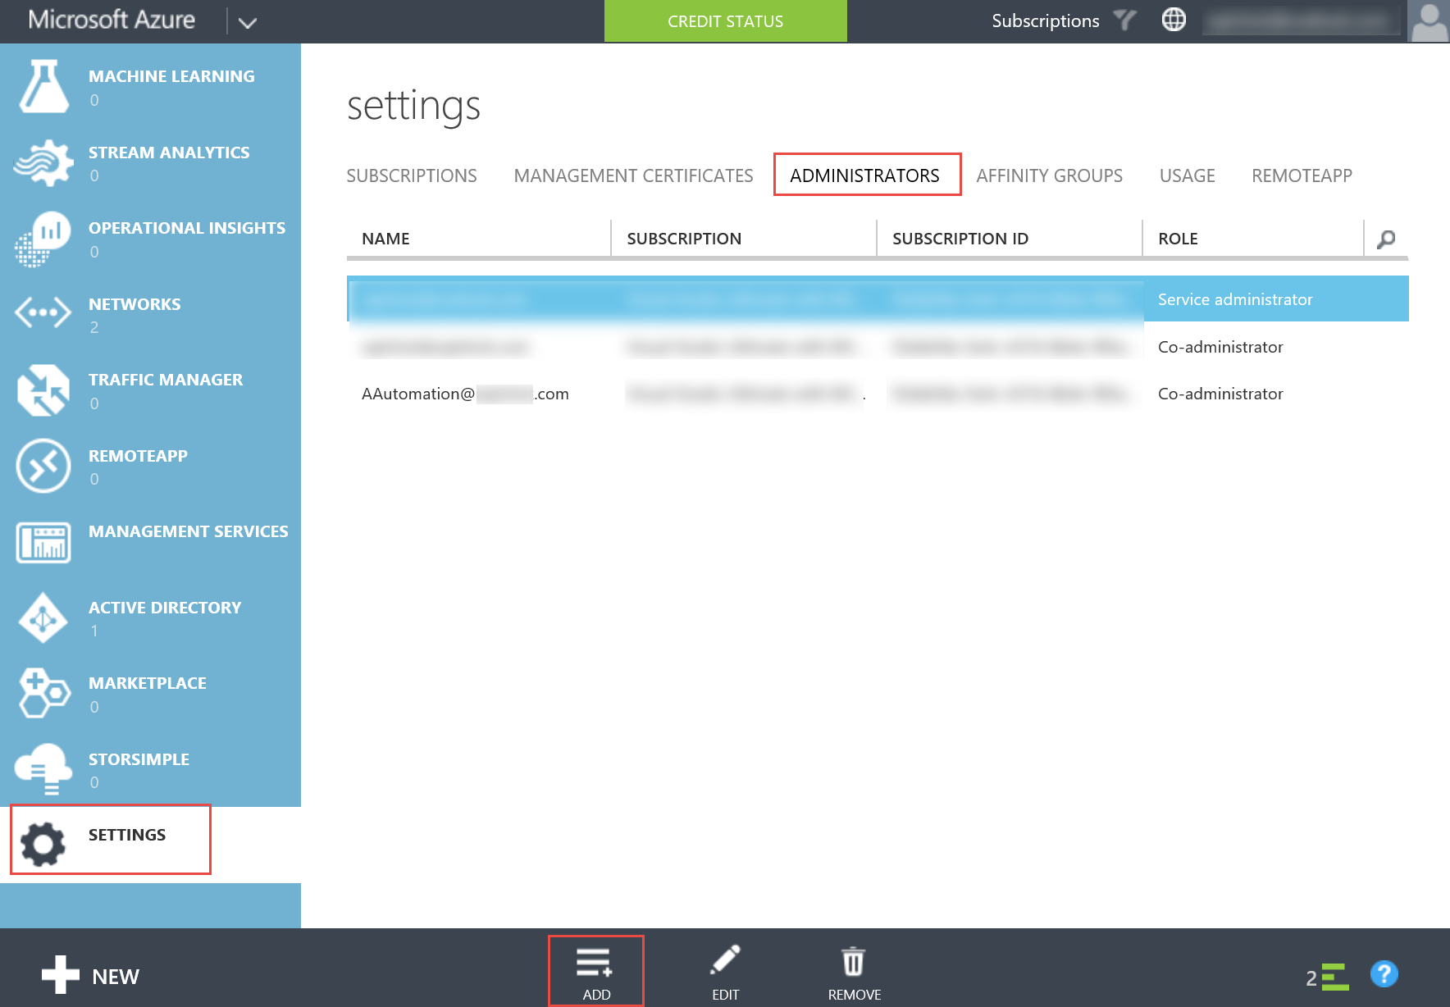Click the CREDIT STATUS button
This screenshot has width=1450, height=1007.
click(x=726, y=21)
